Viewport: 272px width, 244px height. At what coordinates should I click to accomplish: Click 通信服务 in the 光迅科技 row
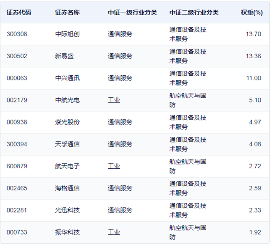click(120, 210)
